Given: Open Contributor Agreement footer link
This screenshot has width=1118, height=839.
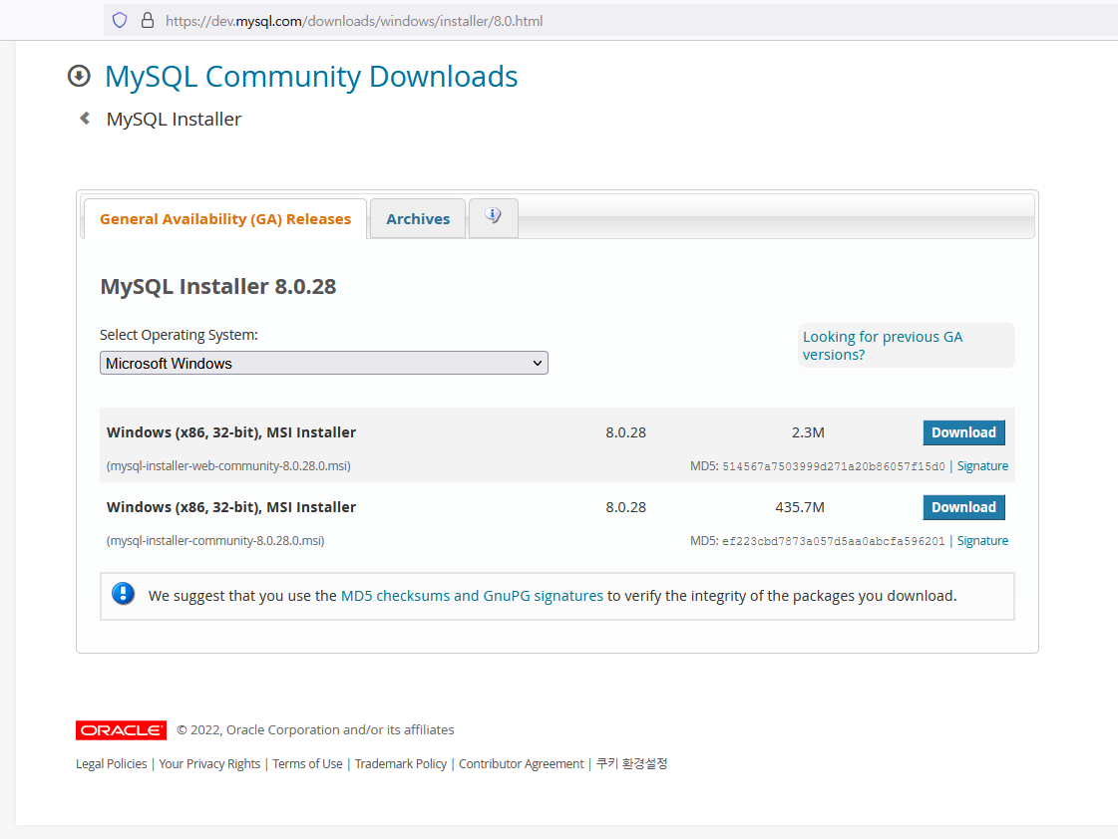Looking at the screenshot, I should pyautogui.click(x=522, y=763).
